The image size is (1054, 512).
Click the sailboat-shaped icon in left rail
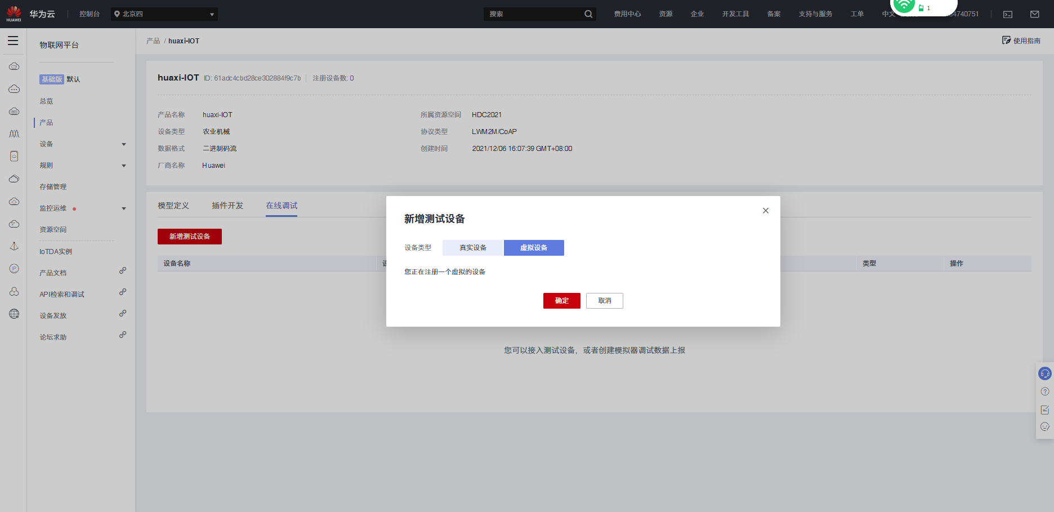(x=14, y=246)
